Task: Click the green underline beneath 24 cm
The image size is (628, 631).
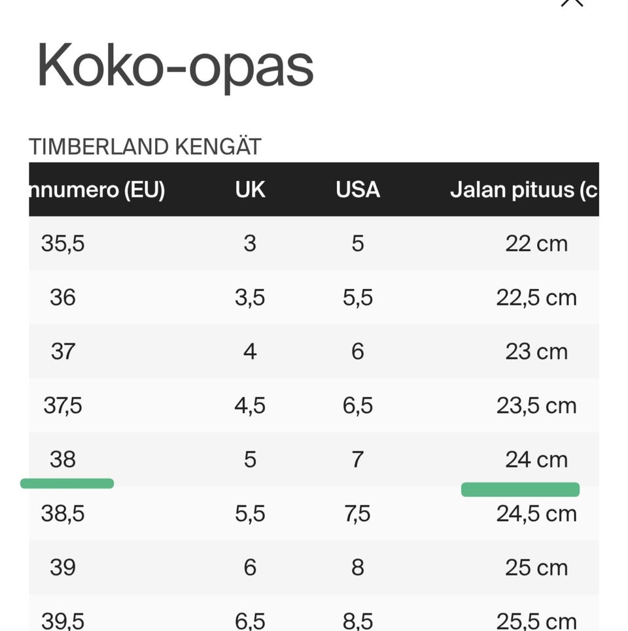Action: pos(520,489)
